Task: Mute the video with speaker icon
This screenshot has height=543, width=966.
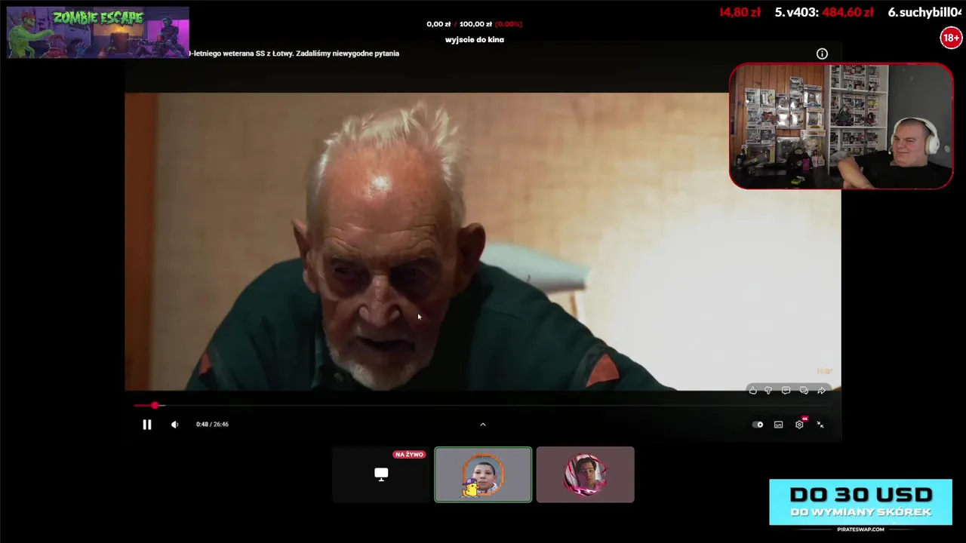Action: click(x=174, y=425)
